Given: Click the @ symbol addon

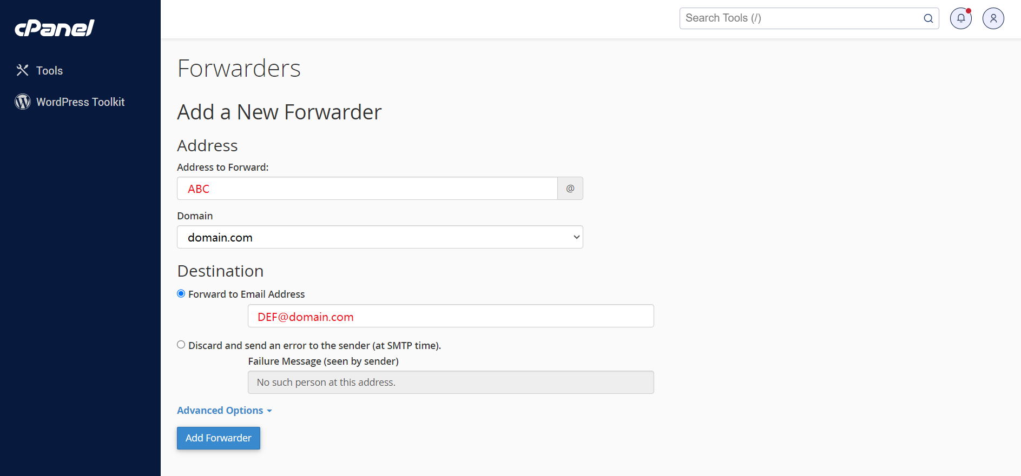Looking at the screenshot, I should 570,189.
